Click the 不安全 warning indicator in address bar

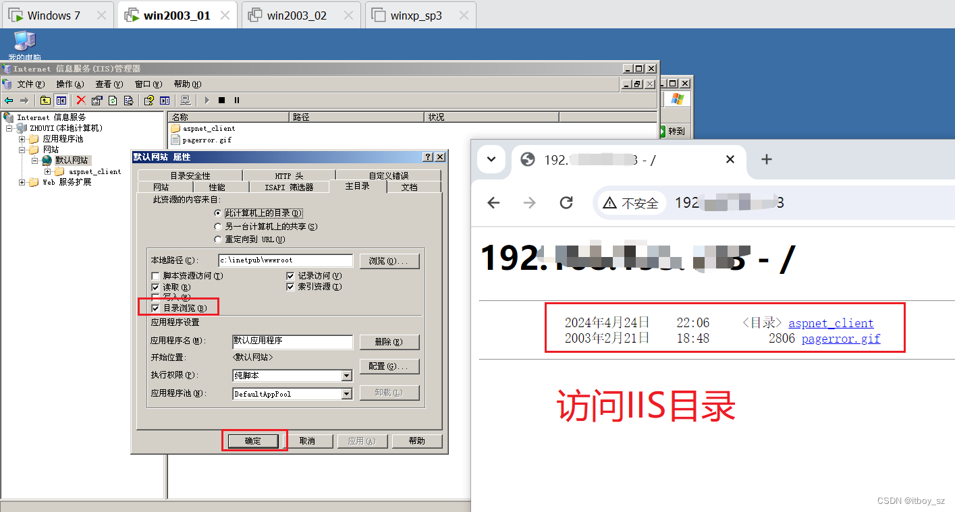pyautogui.click(x=632, y=203)
